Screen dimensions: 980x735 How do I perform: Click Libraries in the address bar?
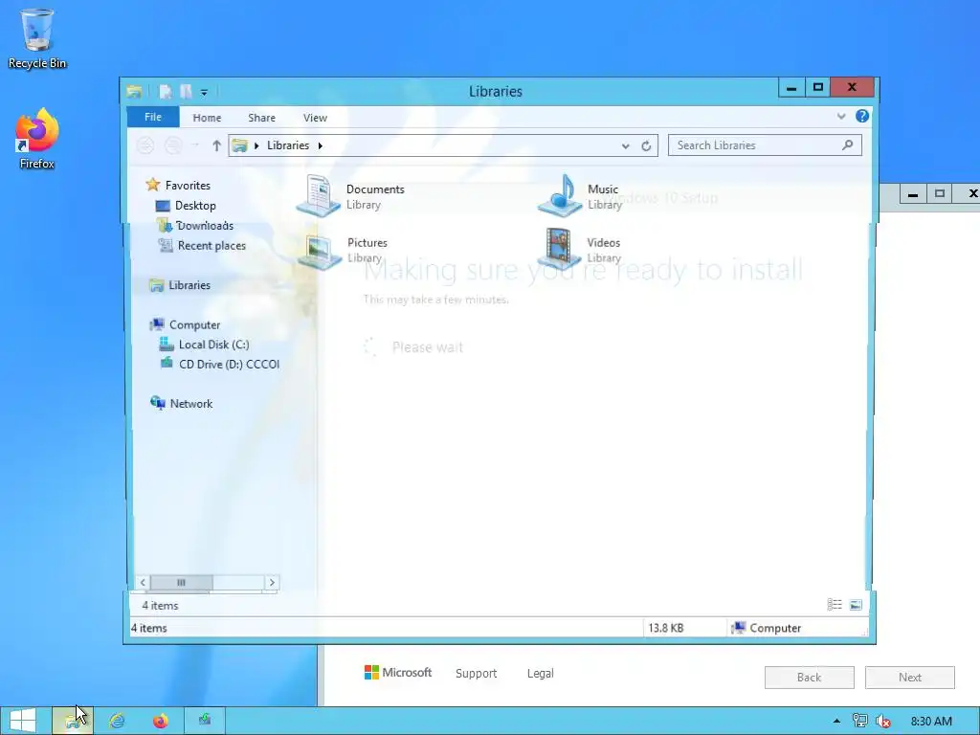tap(288, 145)
